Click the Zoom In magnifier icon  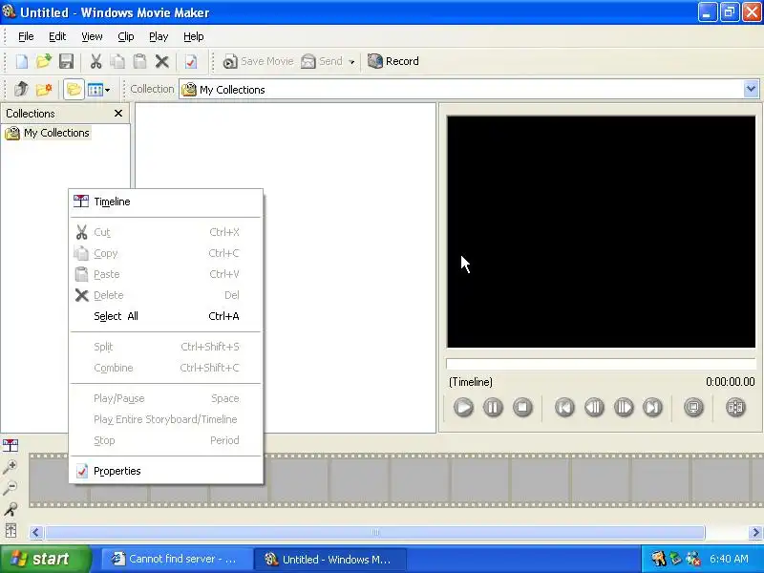(11, 467)
